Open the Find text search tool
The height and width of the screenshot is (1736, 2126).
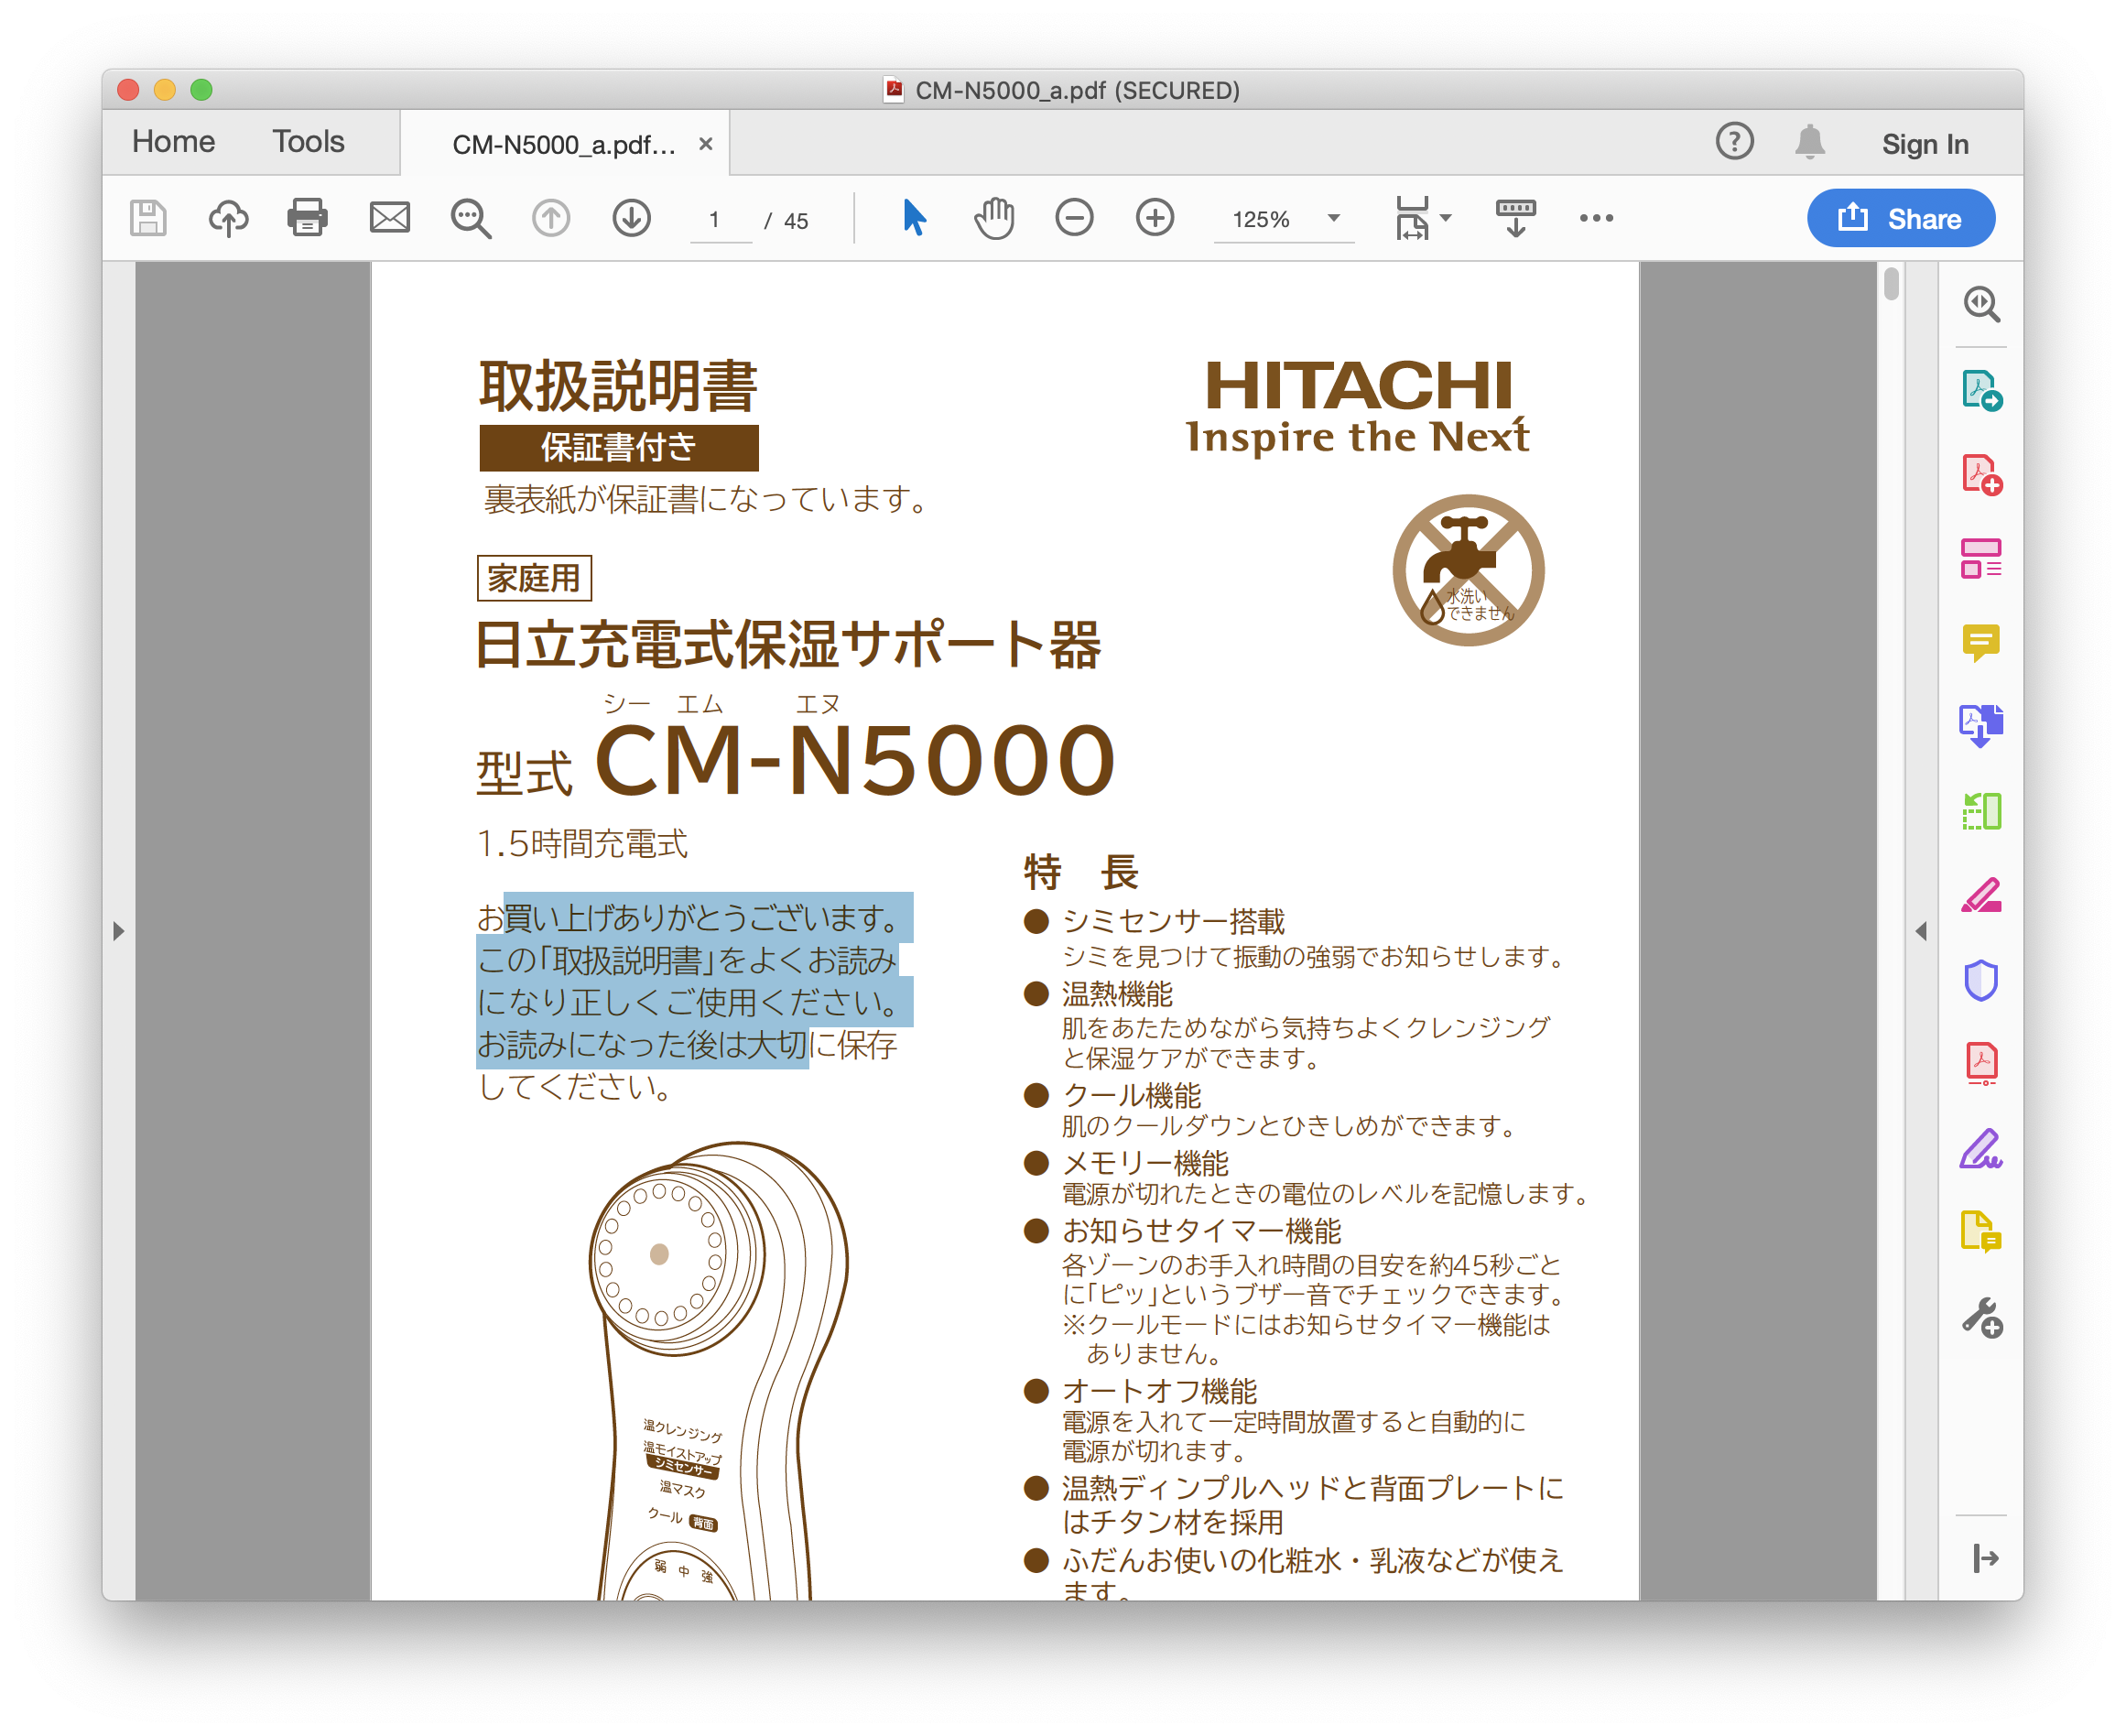[470, 218]
